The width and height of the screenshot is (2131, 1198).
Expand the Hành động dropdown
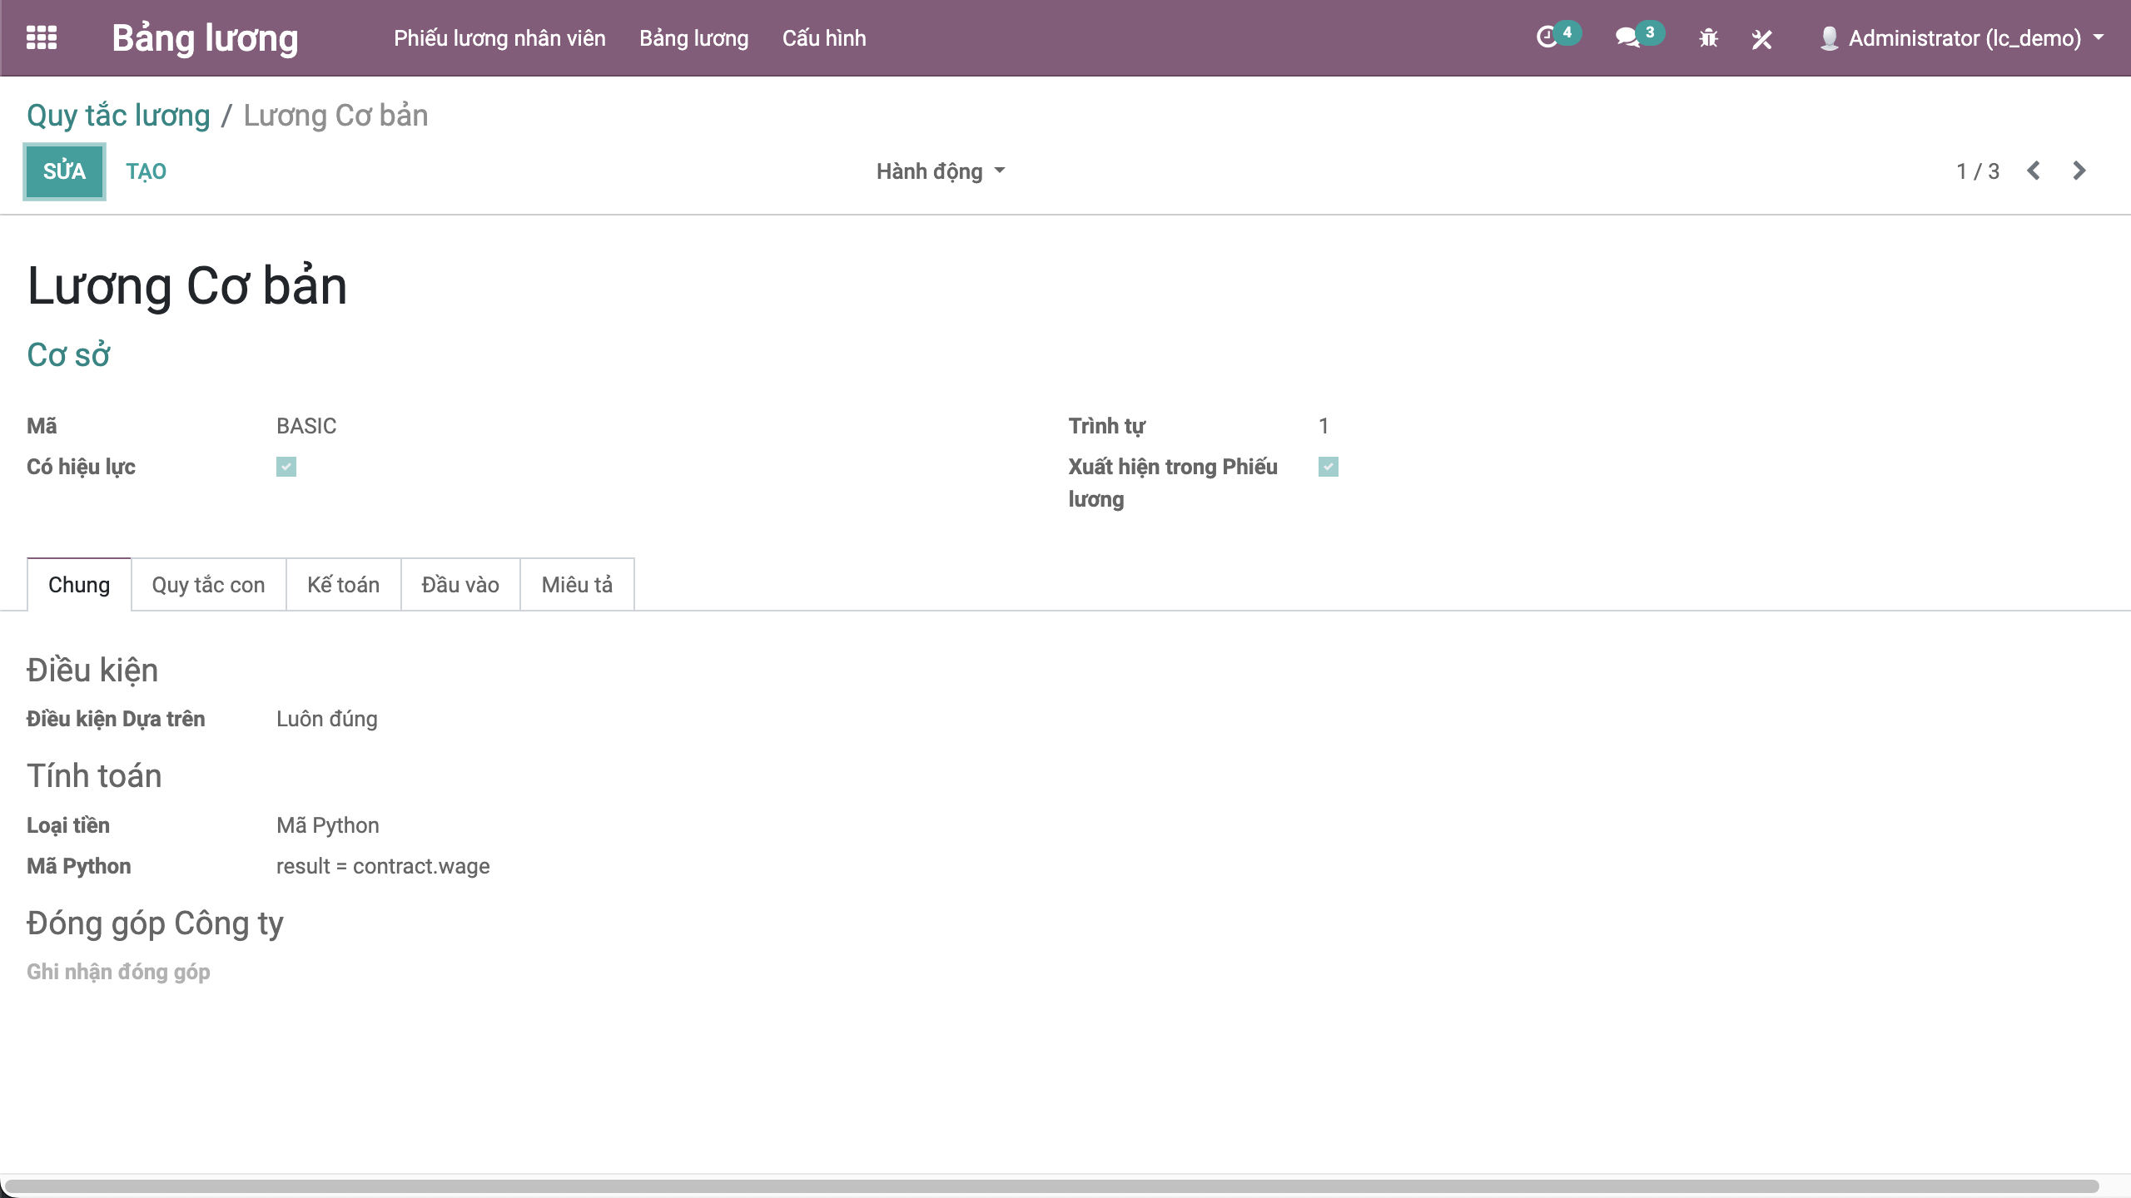pyautogui.click(x=941, y=171)
